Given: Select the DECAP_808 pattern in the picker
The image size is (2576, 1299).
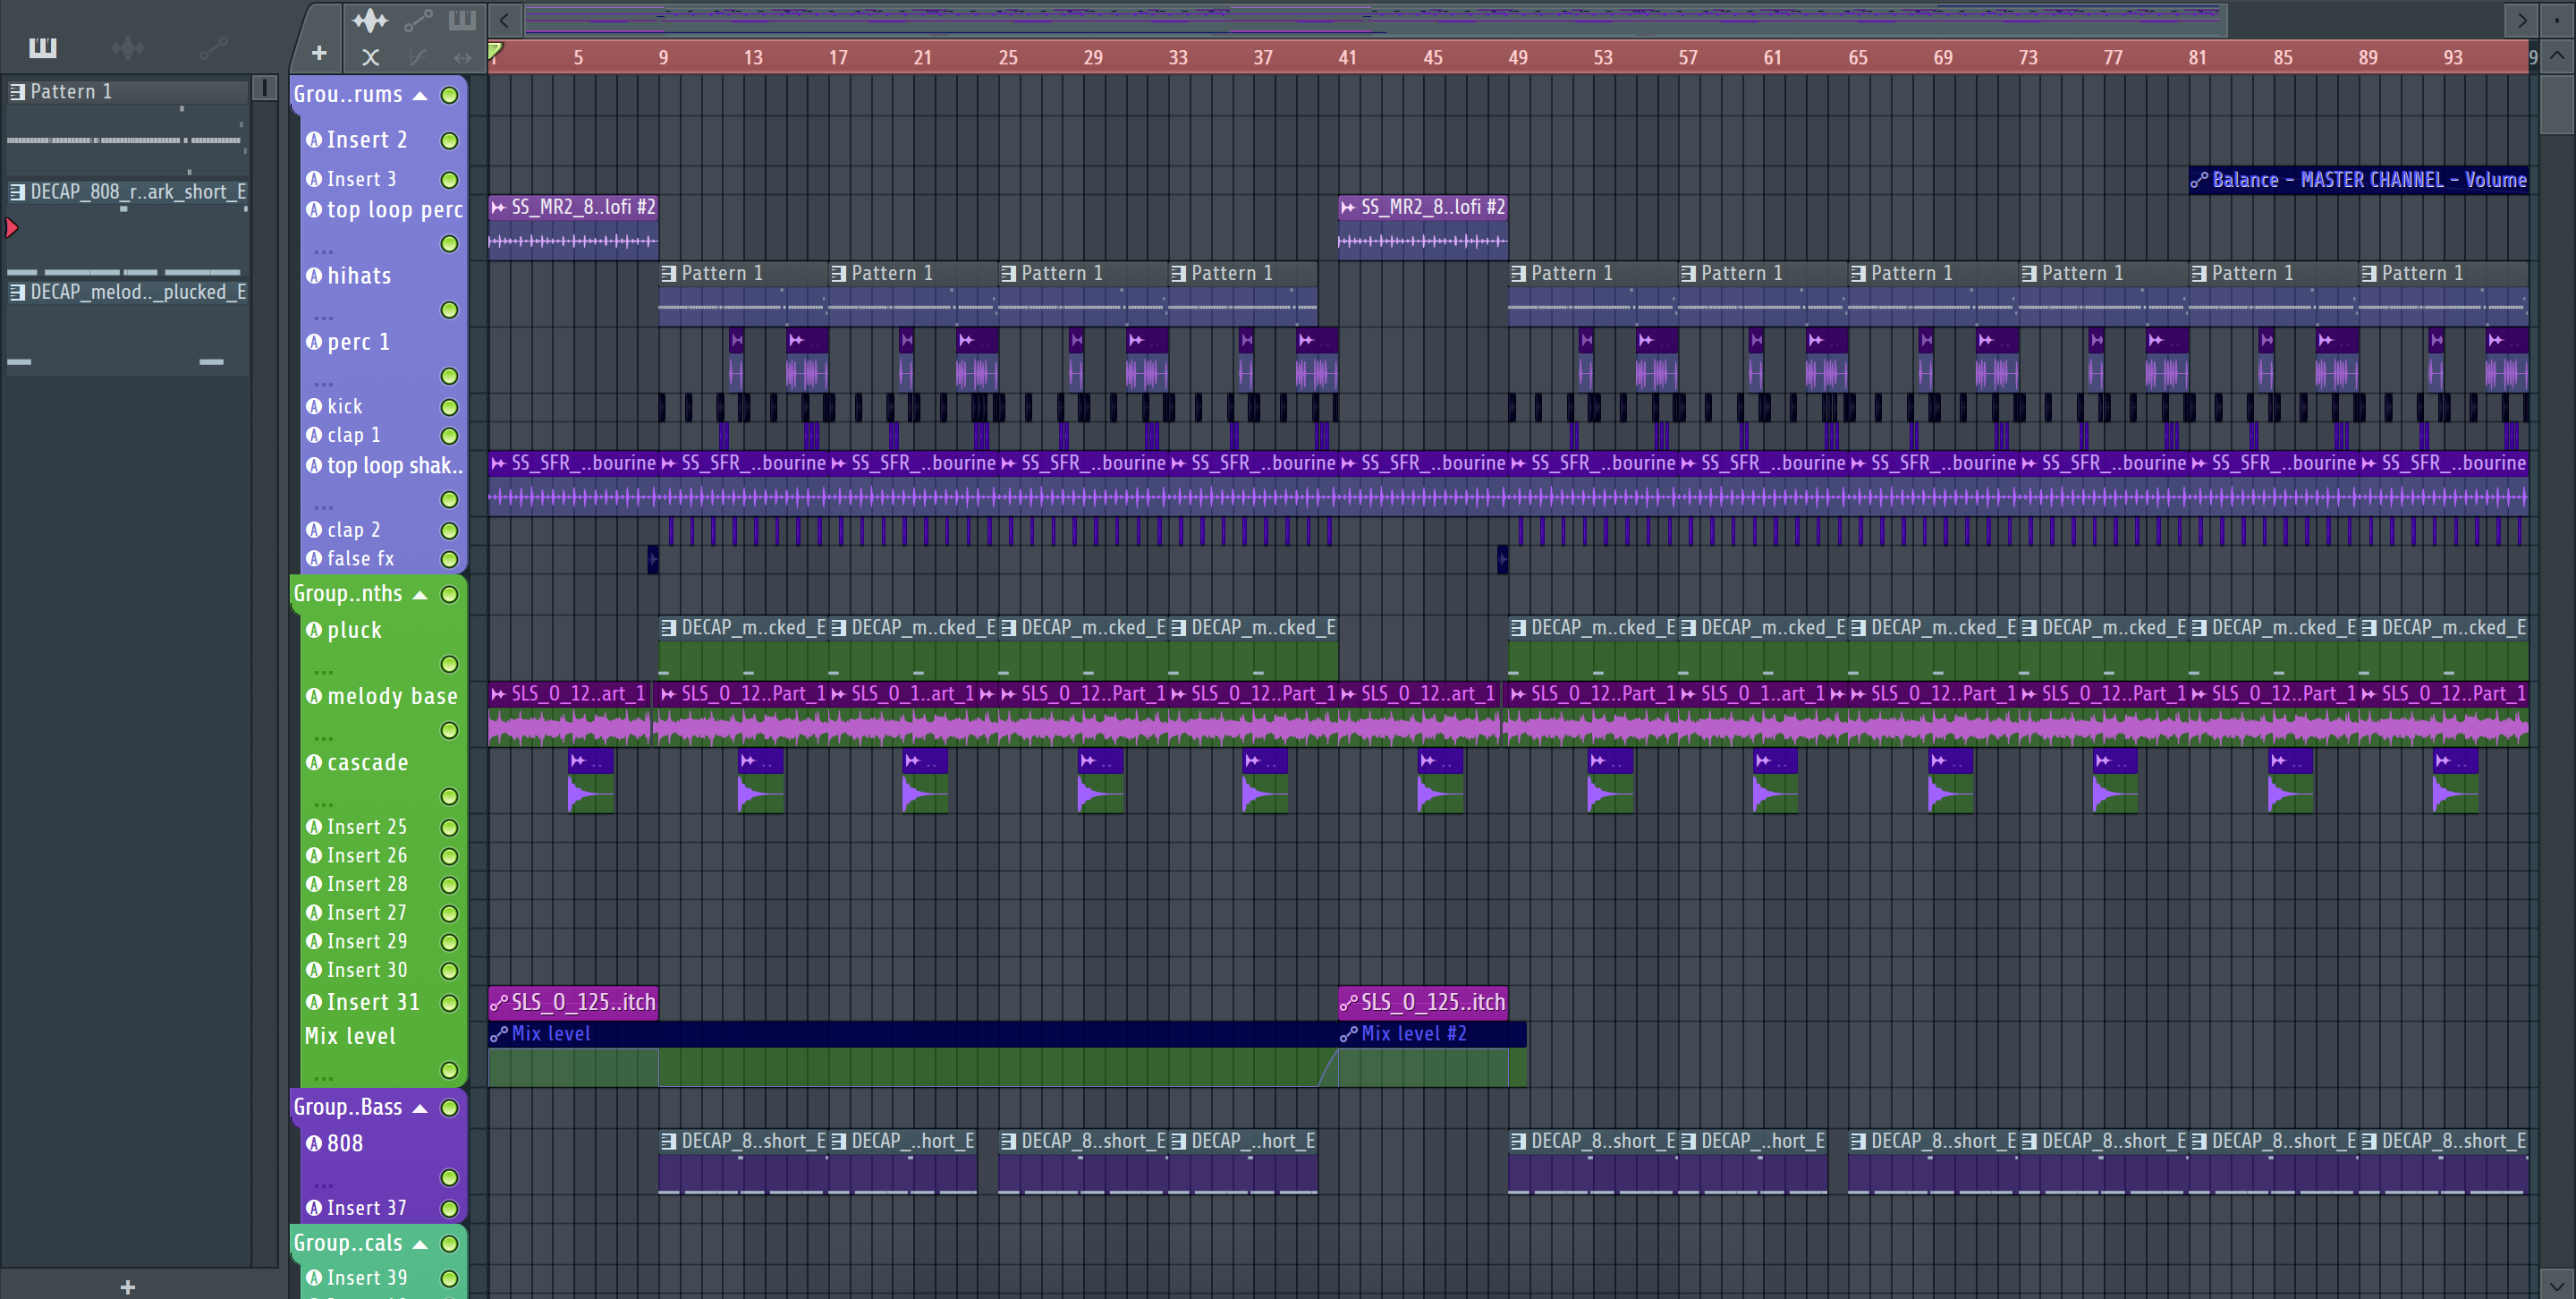Looking at the screenshot, I should tap(127, 191).
